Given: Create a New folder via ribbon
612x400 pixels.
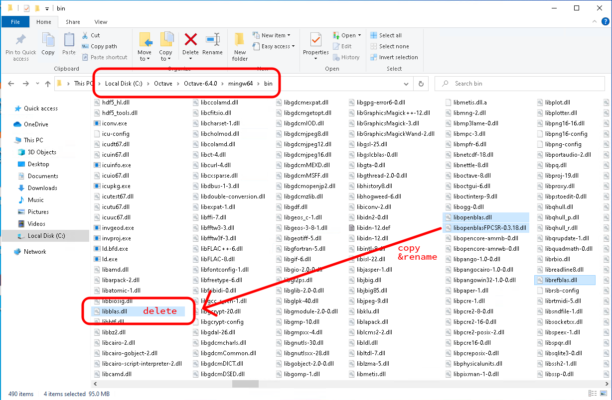Looking at the screenshot, I should coord(240,40).
